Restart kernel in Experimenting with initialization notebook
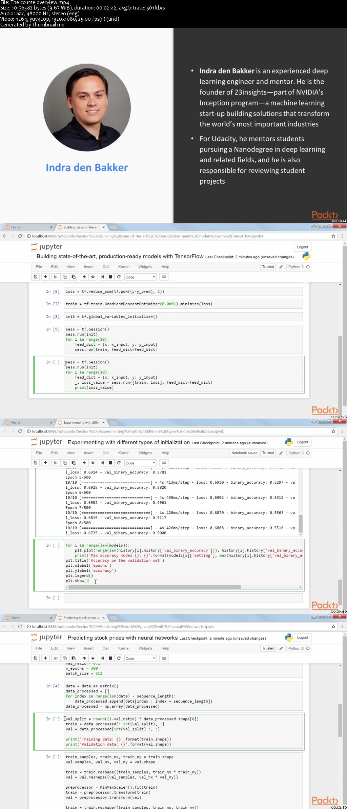The height and width of the screenshot is (809, 347). 119,463
